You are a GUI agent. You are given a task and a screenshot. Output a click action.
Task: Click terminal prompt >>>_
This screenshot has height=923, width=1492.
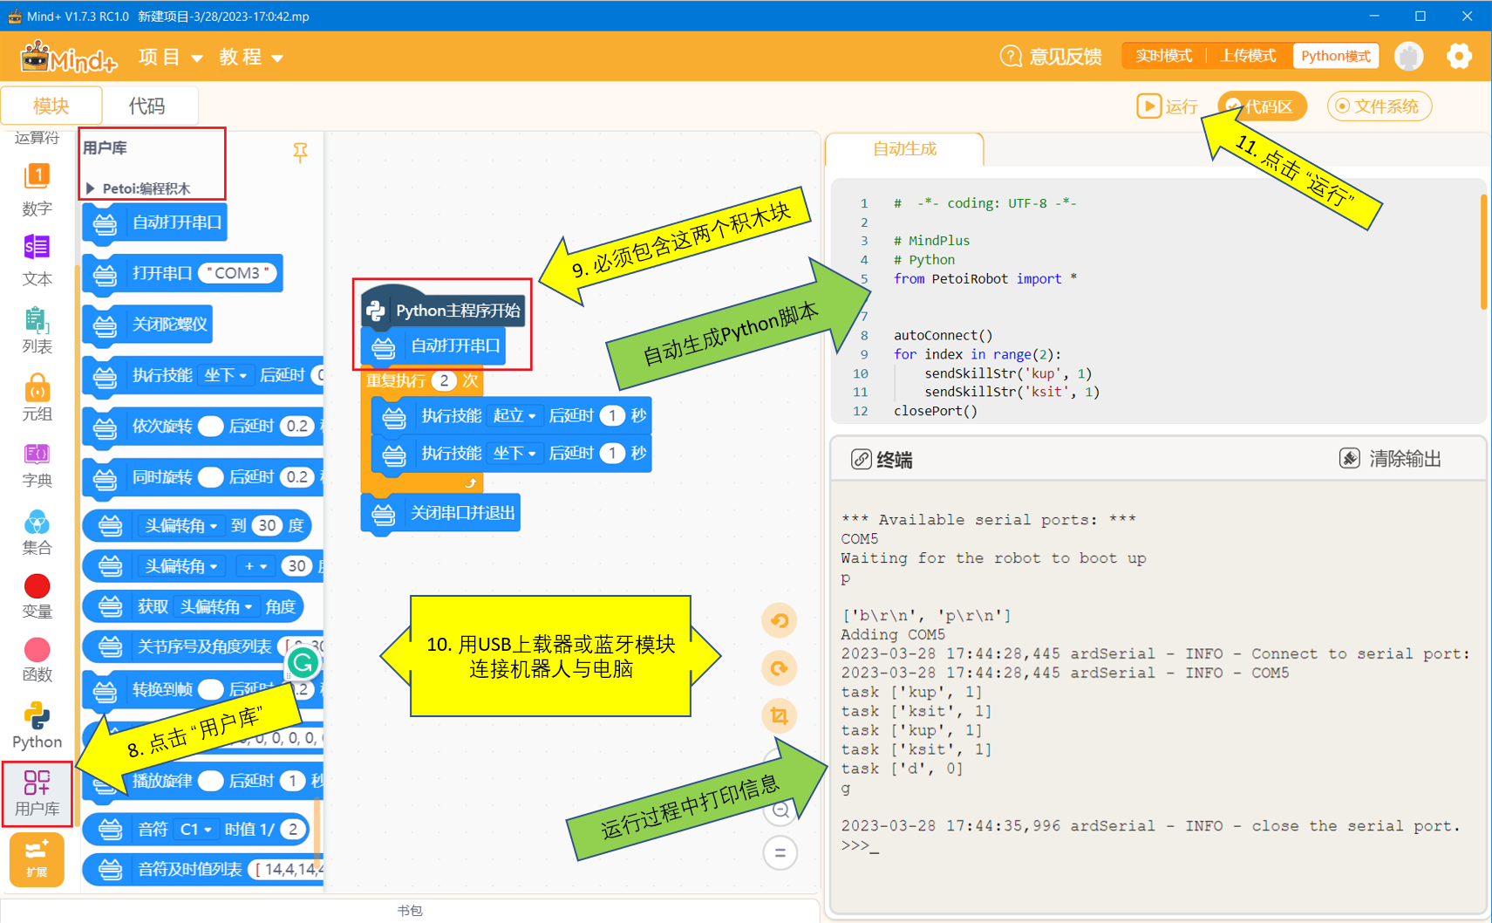tap(860, 845)
